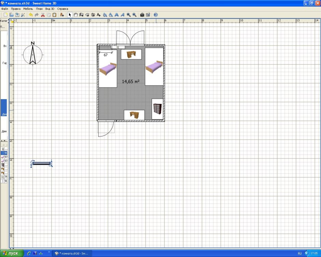Toggle italic text style icon
The width and height of the screenshot is (321, 257).
coord(122,15)
